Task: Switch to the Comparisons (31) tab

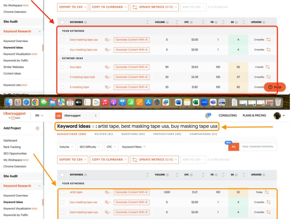Action: point(203,134)
